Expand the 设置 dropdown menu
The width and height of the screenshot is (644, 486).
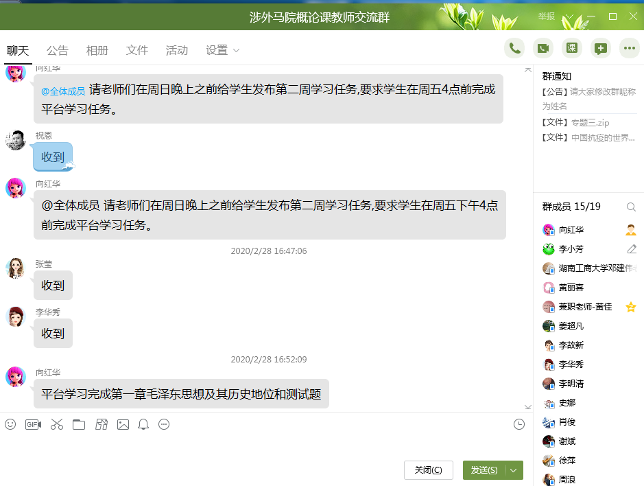tap(223, 50)
